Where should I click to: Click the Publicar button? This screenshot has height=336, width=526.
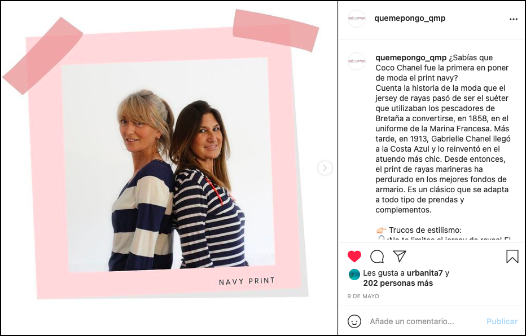point(502,321)
